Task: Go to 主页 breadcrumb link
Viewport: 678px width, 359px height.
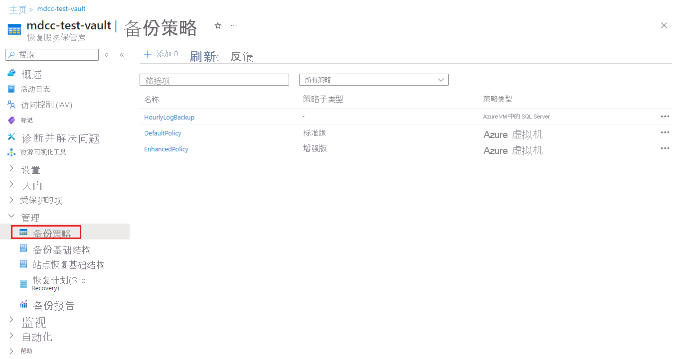Action: (x=17, y=9)
